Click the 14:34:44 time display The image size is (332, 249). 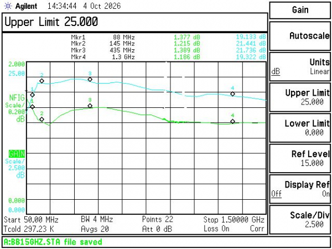coord(62,6)
